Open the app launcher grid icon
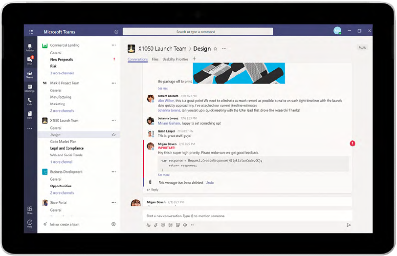 31,32
